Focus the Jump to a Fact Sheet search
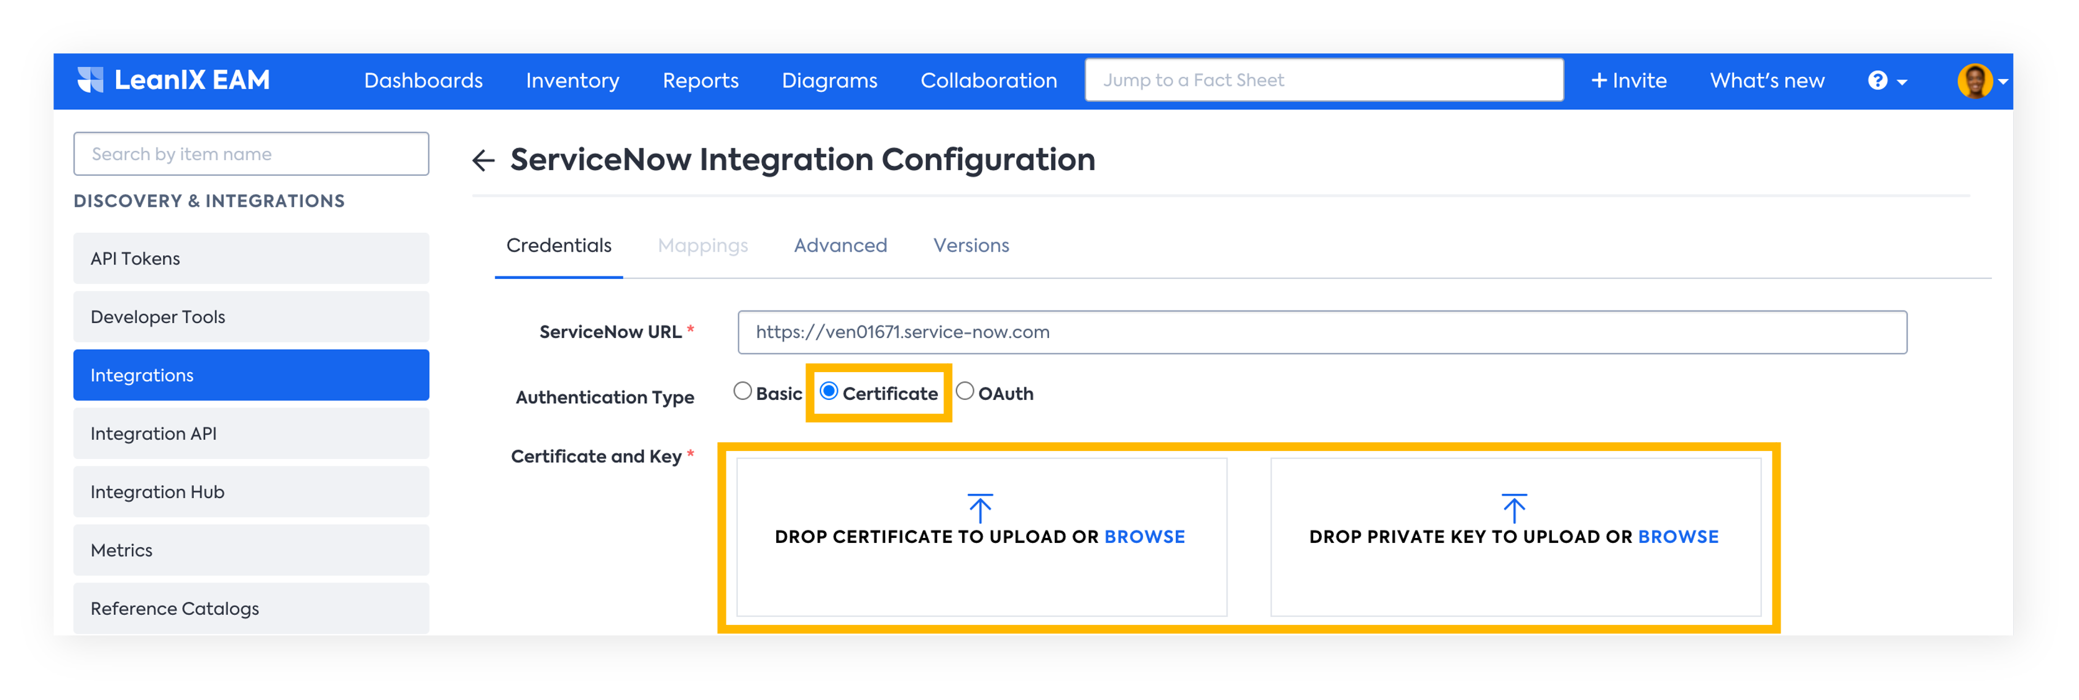 [x=1324, y=80]
